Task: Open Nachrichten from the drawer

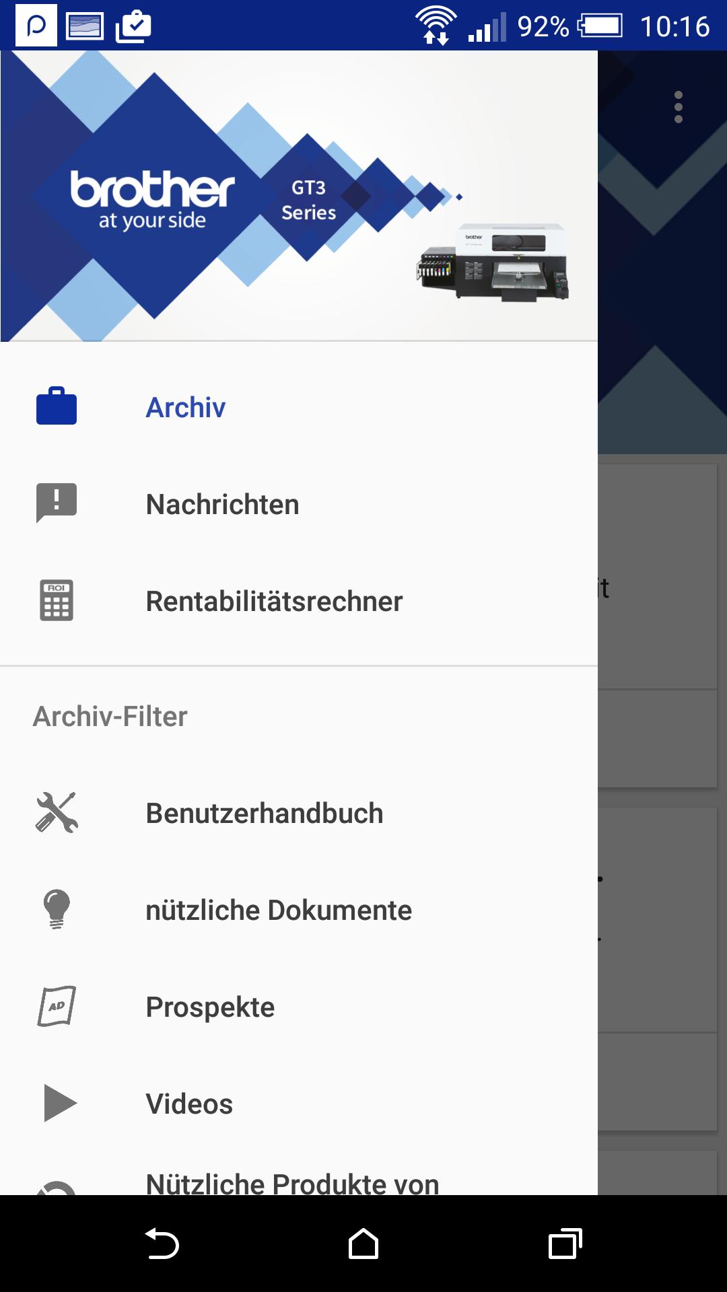Action: click(299, 504)
